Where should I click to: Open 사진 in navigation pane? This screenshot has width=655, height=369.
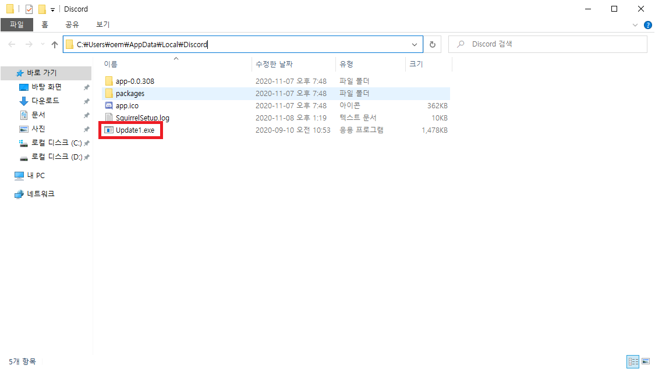(38, 129)
